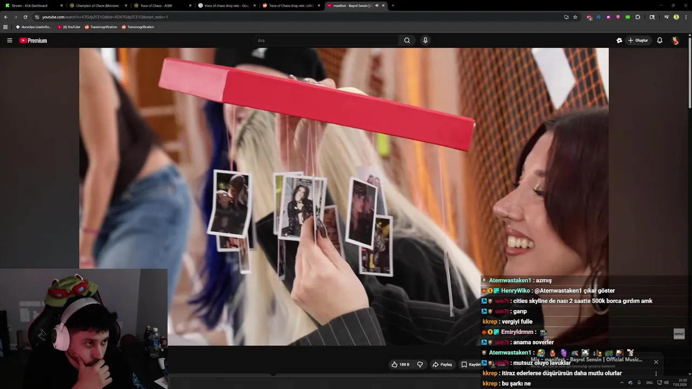Open site info icon in address bar
Image resolution: width=692 pixels, height=389 pixels.
37,17
